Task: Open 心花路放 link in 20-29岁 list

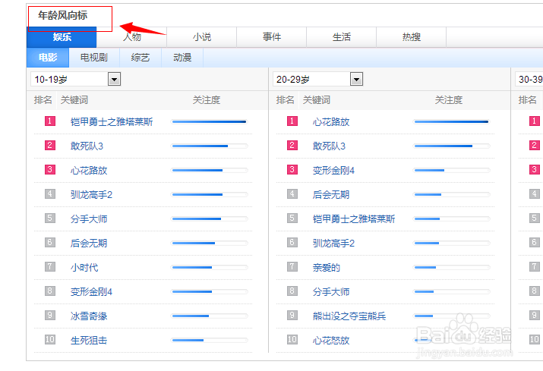Action: tap(331, 122)
